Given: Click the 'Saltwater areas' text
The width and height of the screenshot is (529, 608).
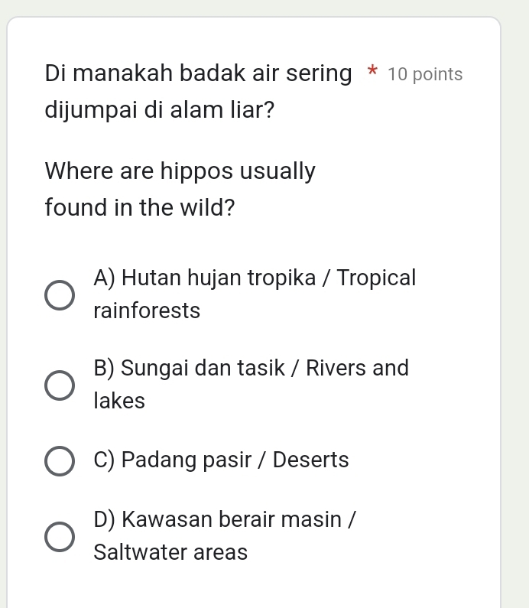Looking at the screenshot, I should pyautogui.click(x=170, y=552).
